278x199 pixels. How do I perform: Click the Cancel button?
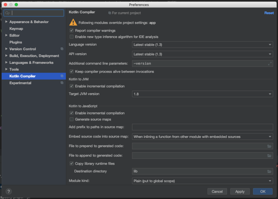[217, 191]
